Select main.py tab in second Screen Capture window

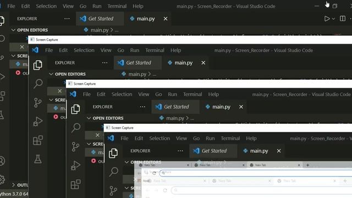point(221,107)
